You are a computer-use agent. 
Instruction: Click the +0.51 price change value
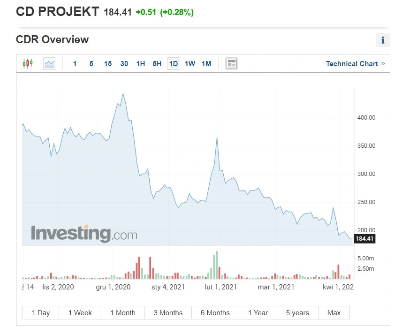[146, 12]
